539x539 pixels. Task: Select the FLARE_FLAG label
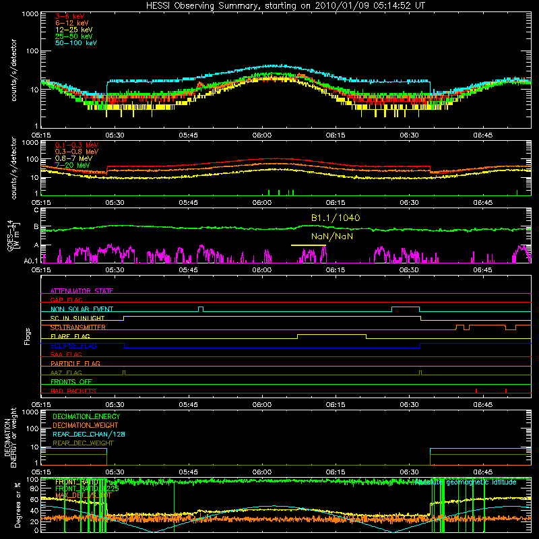point(70,336)
